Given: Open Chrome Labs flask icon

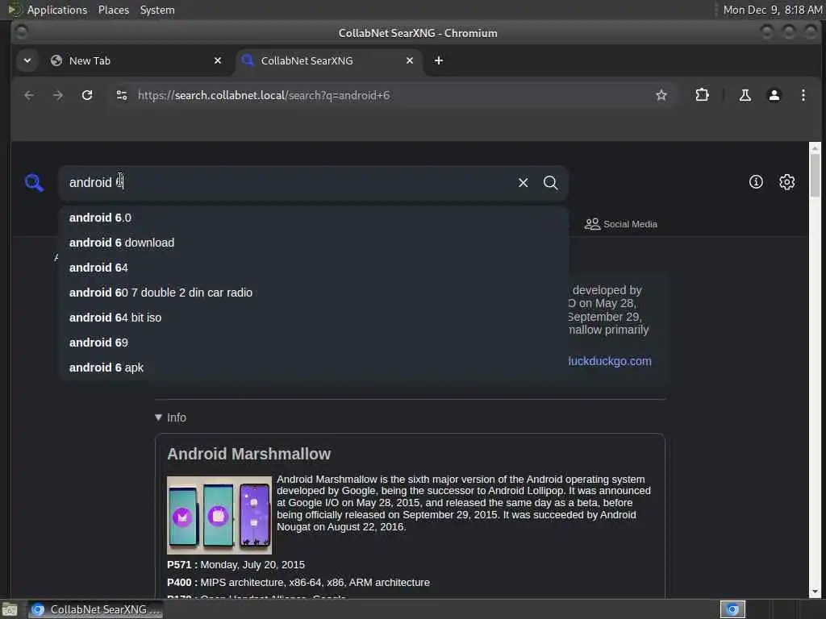Looking at the screenshot, I should pyautogui.click(x=745, y=95).
